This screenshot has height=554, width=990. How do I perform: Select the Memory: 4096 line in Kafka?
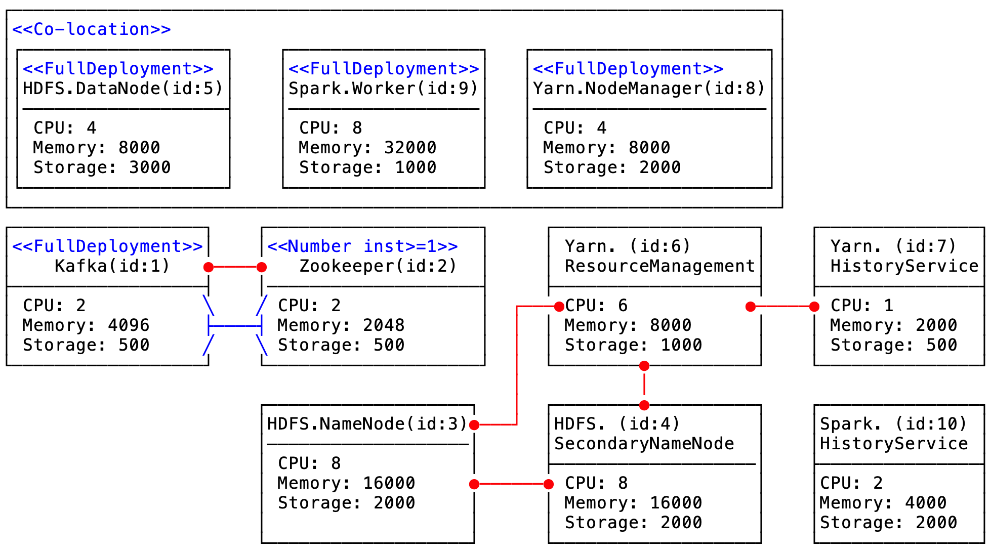point(86,325)
